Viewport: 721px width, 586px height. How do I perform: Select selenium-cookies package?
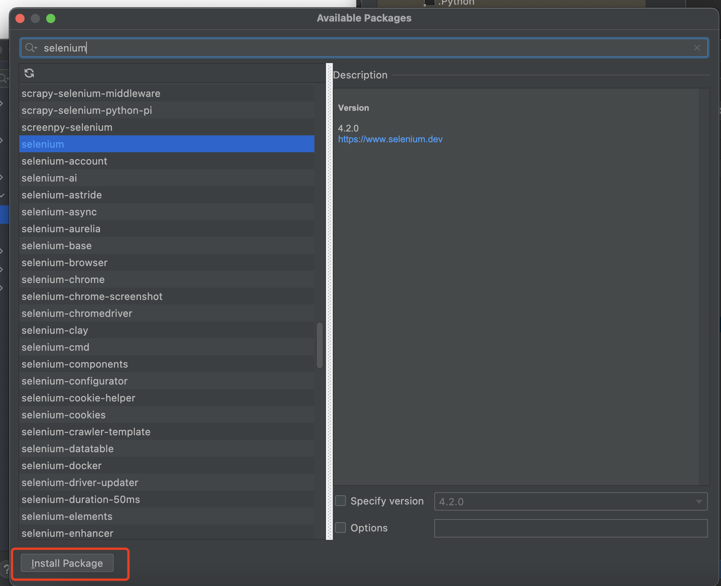tap(167, 415)
